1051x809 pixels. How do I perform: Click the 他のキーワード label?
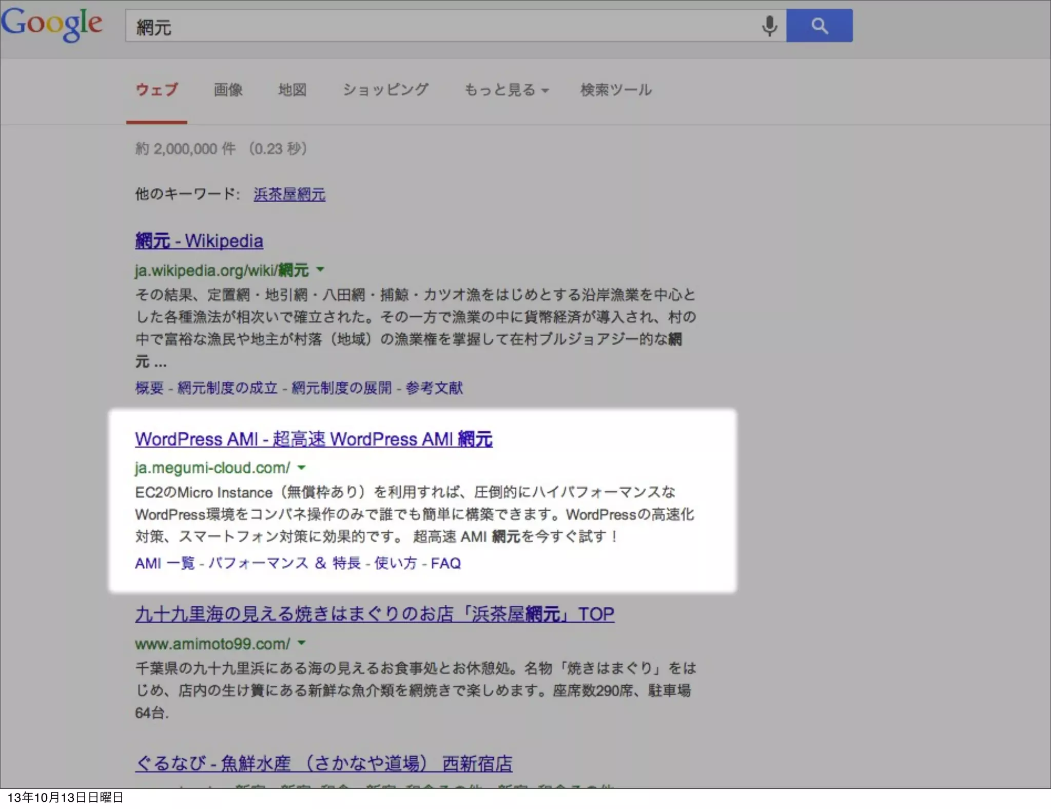coord(187,194)
